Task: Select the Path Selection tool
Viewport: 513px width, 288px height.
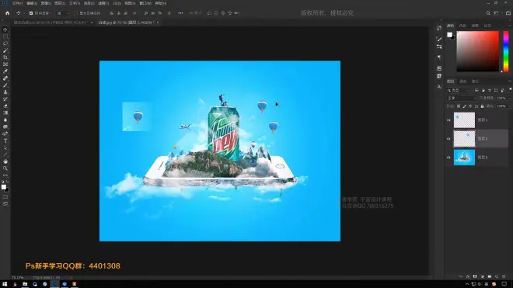Action: click(5, 147)
